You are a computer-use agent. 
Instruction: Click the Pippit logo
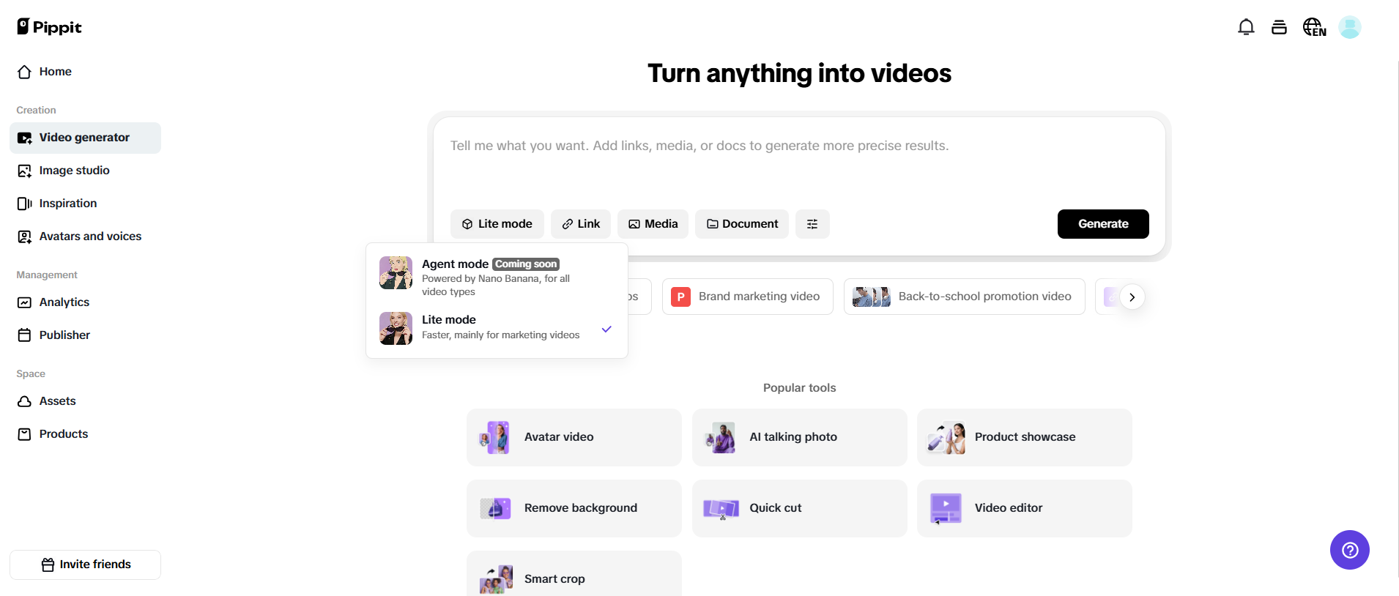tap(49, 27)
